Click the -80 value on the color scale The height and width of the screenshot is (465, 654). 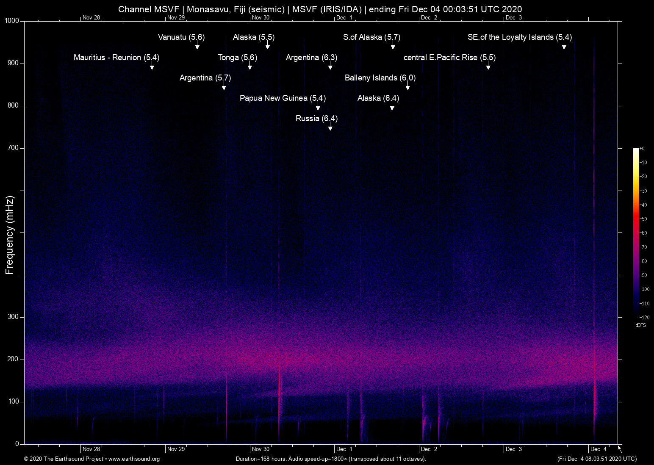click(x=643, y=261)
